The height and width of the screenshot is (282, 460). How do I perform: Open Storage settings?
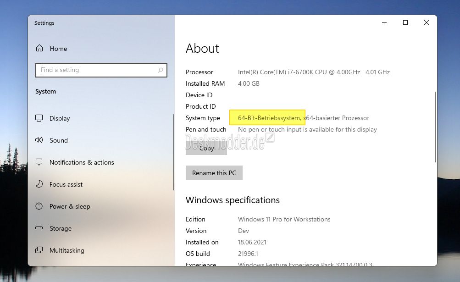tap(61, 229)
